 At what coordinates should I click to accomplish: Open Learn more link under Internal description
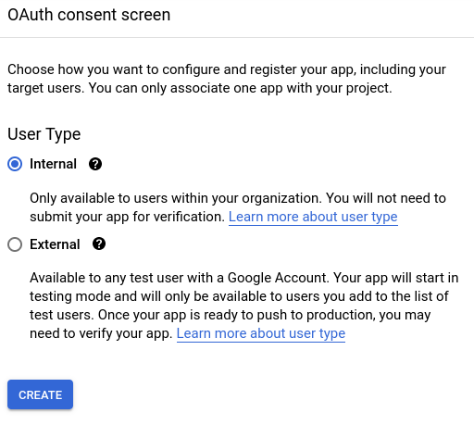[313, 217]
